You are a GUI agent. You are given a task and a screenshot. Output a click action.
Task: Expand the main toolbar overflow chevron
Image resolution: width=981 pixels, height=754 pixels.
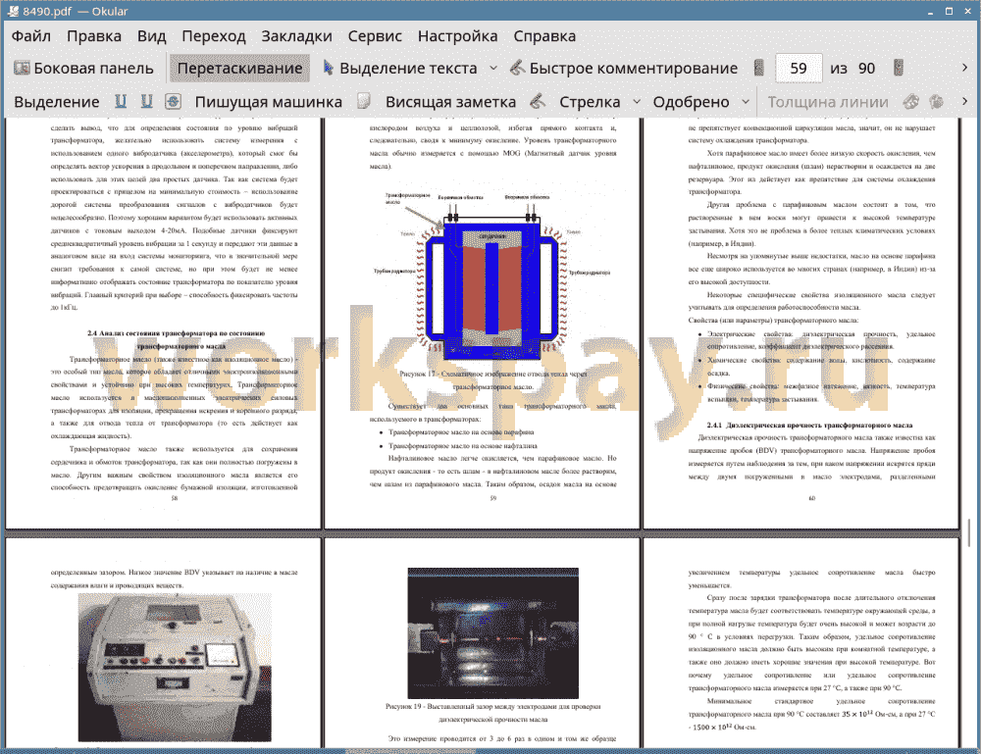[x=964, y=68]
